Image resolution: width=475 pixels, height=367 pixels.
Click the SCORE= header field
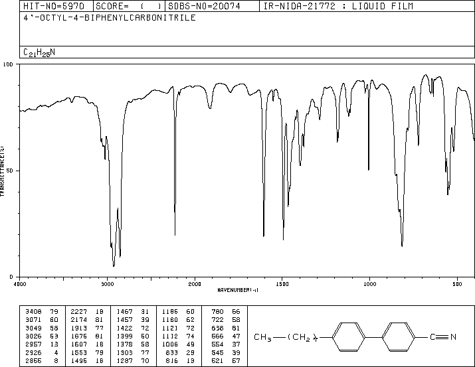(x=129, y=6)
